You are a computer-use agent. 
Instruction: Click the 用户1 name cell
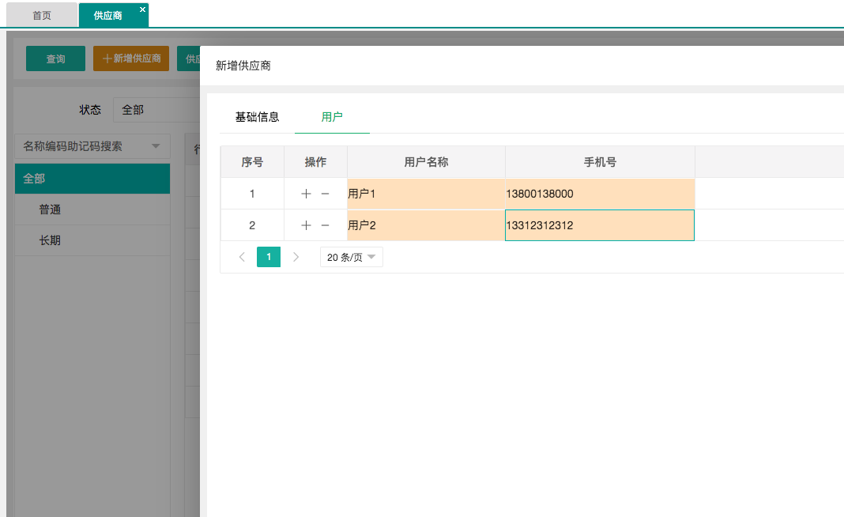pos(425,194)
